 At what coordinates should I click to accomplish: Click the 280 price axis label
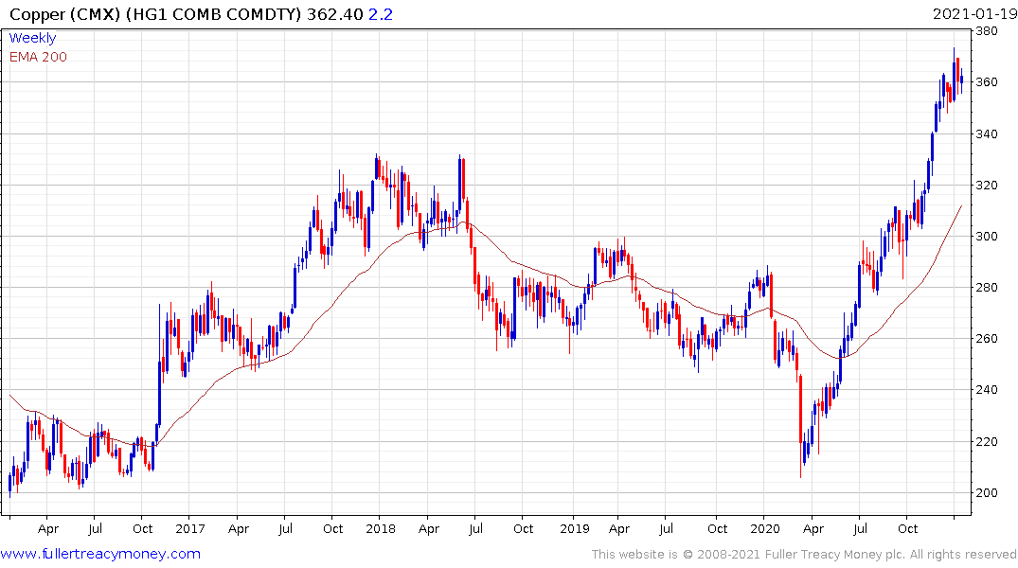987,288
